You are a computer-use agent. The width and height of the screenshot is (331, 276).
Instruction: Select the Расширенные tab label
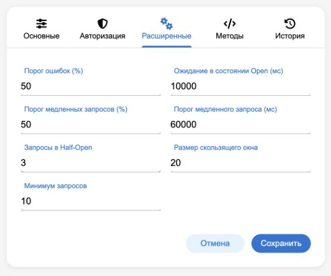[167, 36]
